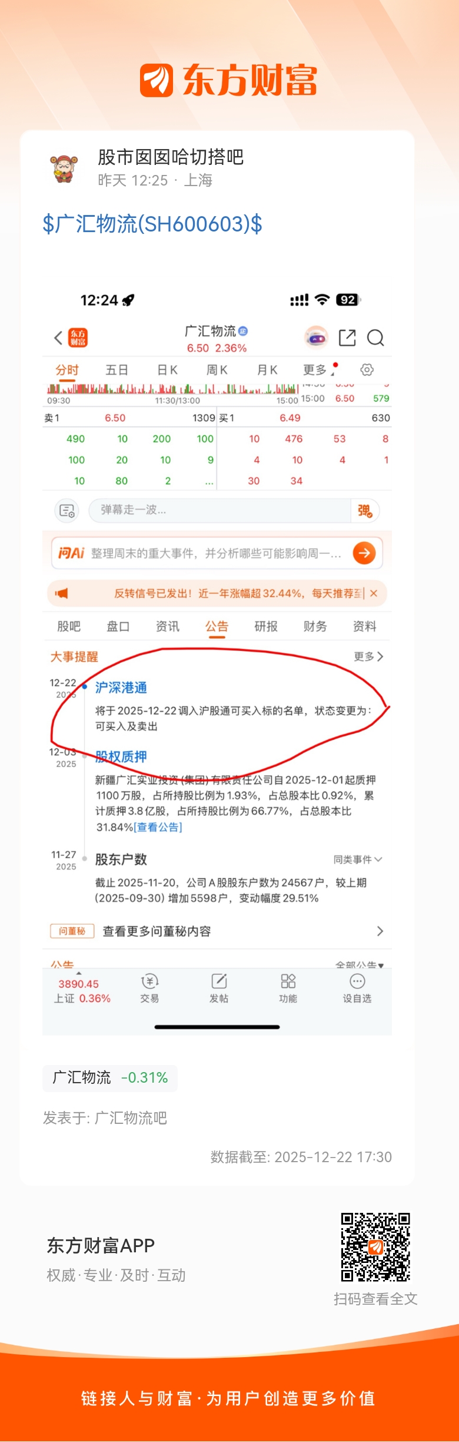Viewport: 459px width, 1442px height.
Task: Open the danmaku list settings icon
Action: click(x=67, y=510)
